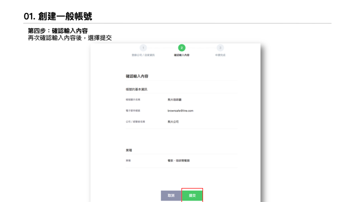Viewport: 360px width, 202px height.
Task: Click the 熊大公司 company name value
Action: click(173, 121)
